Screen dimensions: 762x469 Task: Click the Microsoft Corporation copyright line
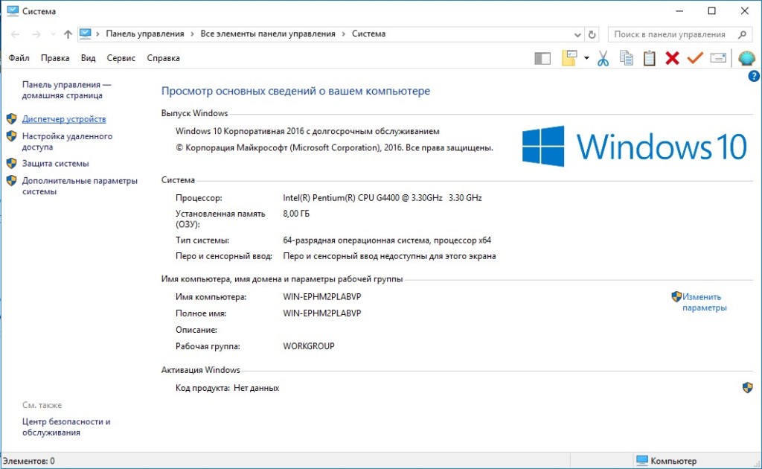pyautogui.click(x=334, y=147)
